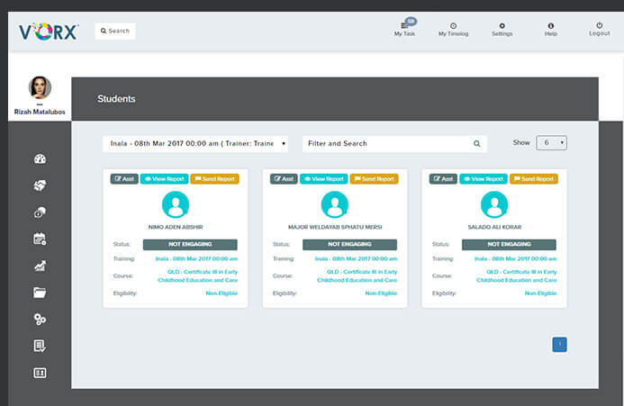This screenshot has height=406, width=624.
Task: Open Help in the header
Action: pos(551,30)
